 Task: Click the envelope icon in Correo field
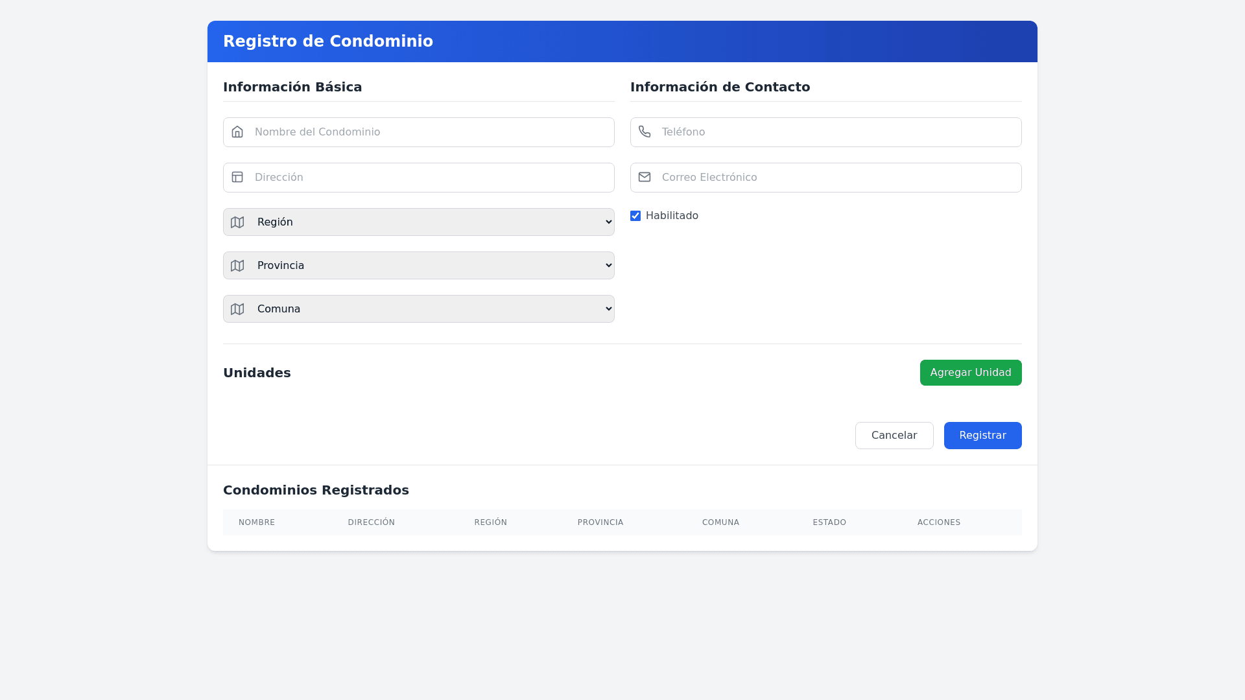point(645,178)
